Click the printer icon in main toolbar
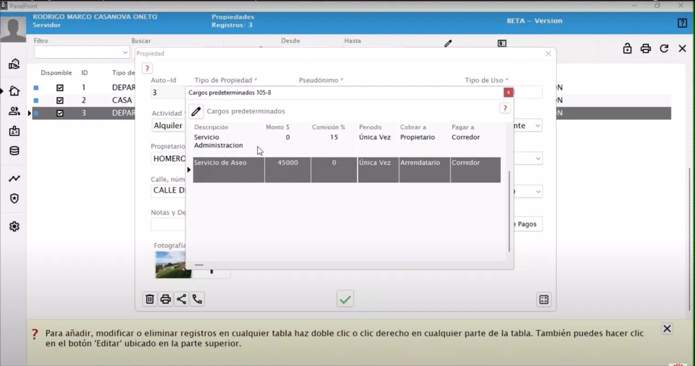This screenshot has width=695, height=366. point(646,48)
